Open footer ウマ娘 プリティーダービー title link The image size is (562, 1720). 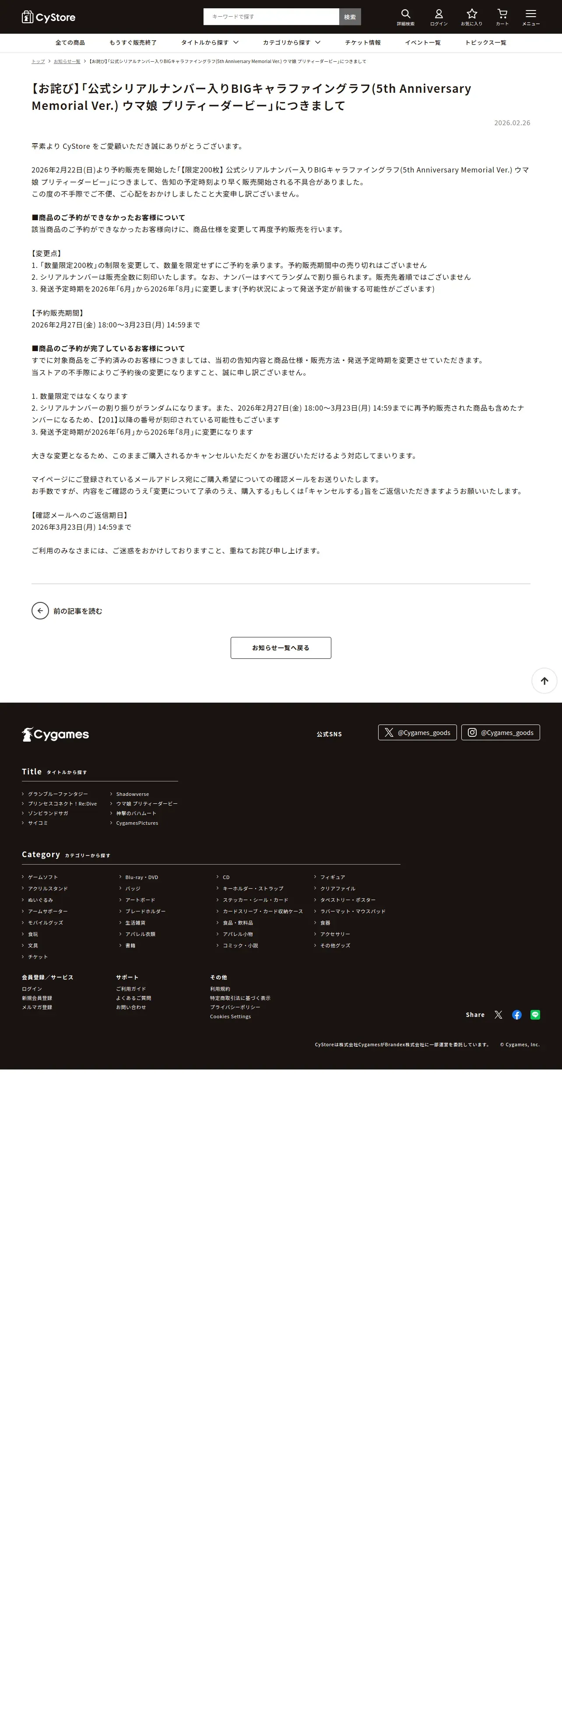147,803
